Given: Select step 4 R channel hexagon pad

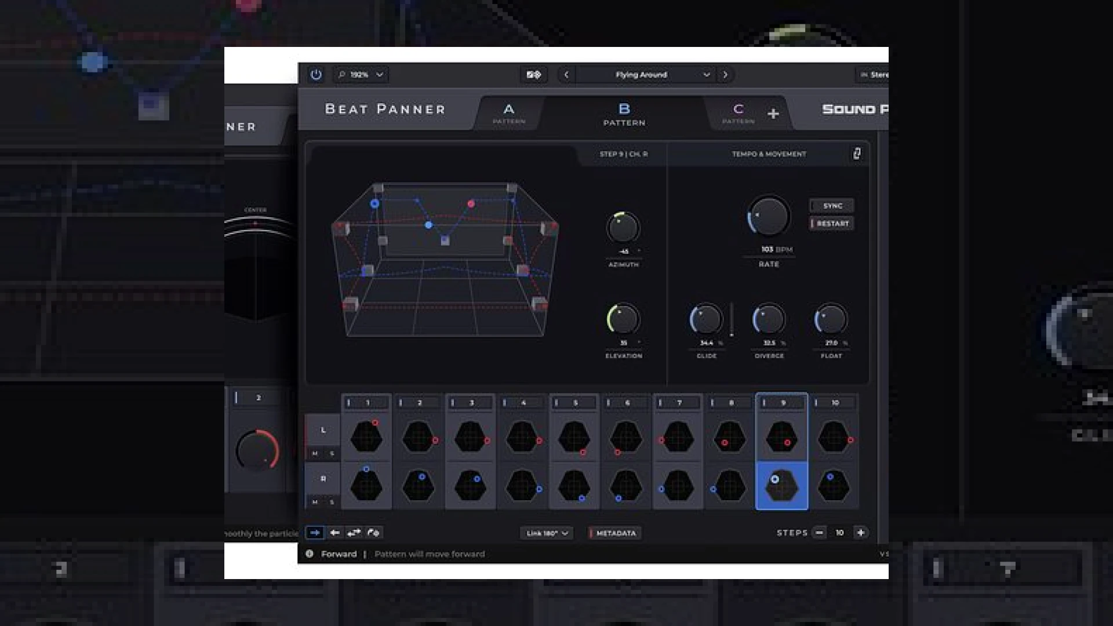Looking at the screenshot, I should (x=522, y=485).
